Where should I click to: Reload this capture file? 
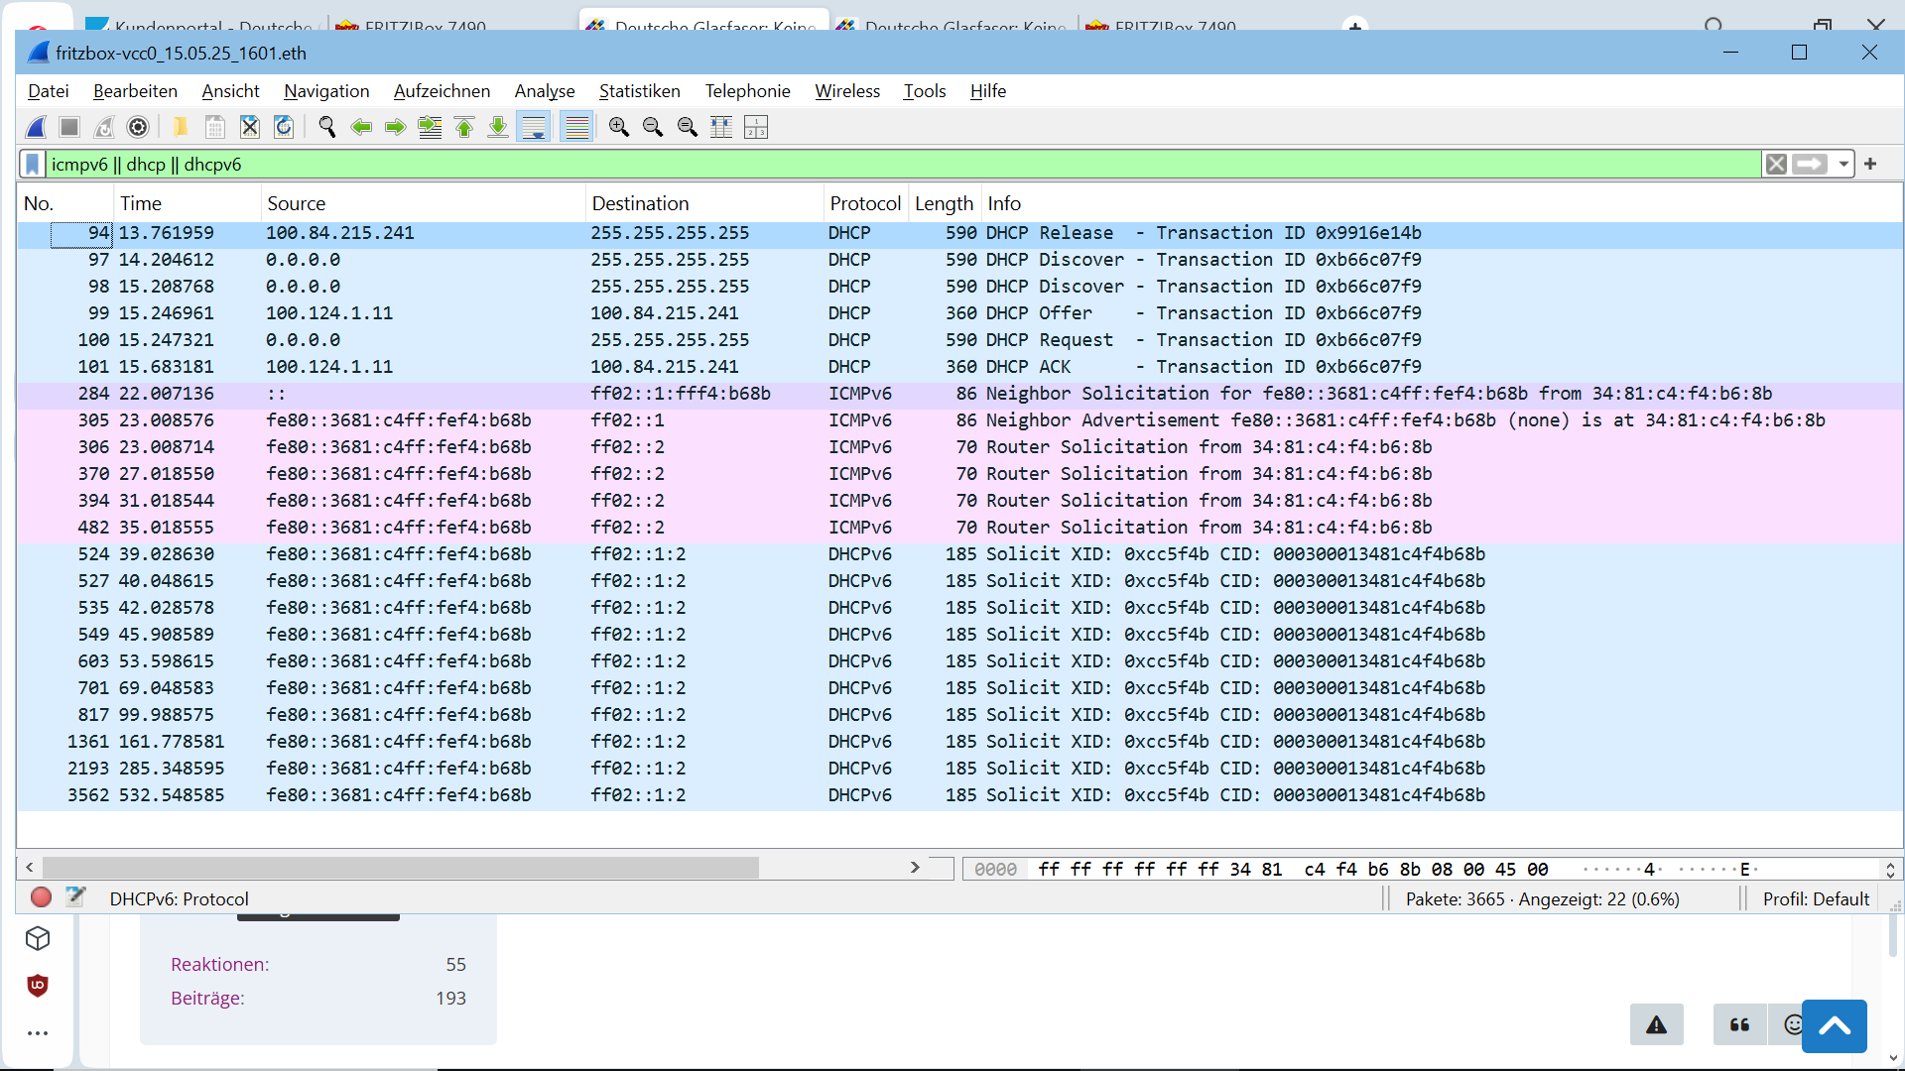(284, 127)
